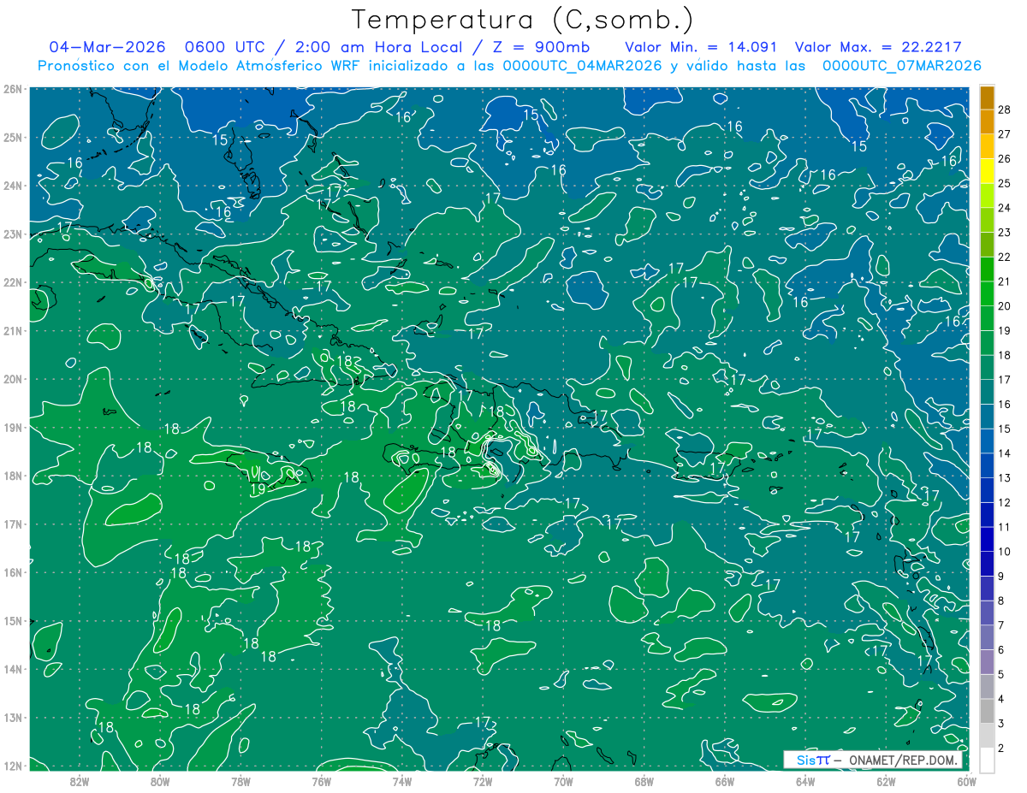Click legend value '22' on the color scale
Image resolution: width=1027 pixels, height=793 pixels.
pos(1005,257)
